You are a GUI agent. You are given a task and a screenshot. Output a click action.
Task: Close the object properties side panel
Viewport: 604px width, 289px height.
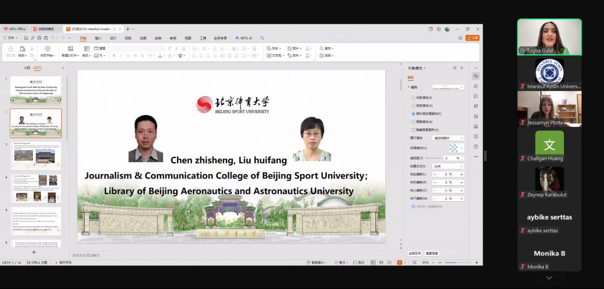click(x=462, y=68)
